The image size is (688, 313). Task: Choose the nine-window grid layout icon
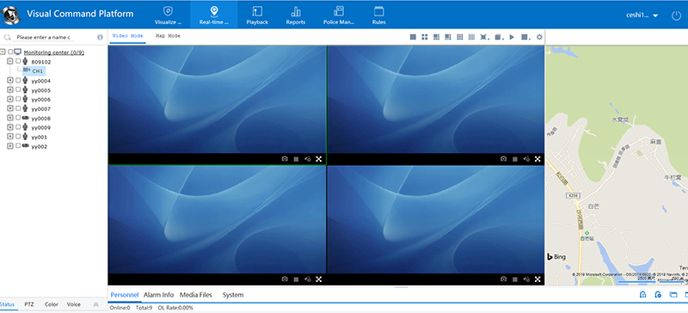[x=460, y=37]
